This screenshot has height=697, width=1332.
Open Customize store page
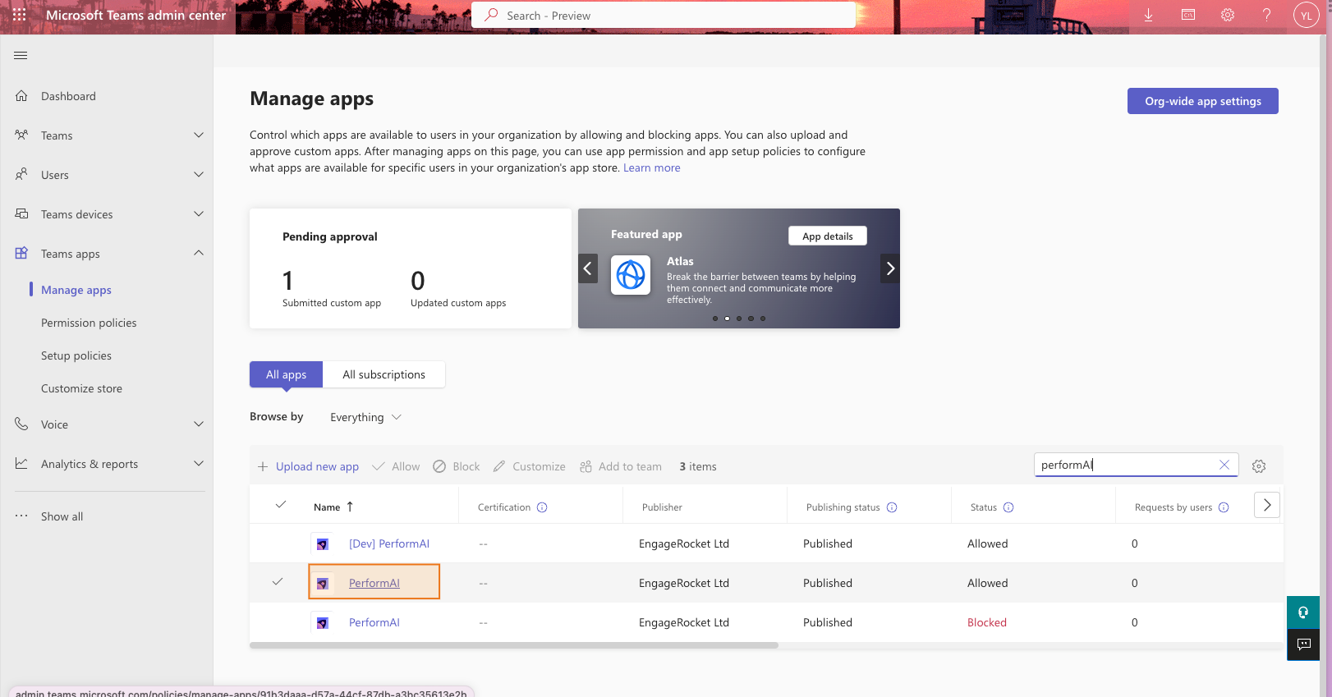click(81, 388)
